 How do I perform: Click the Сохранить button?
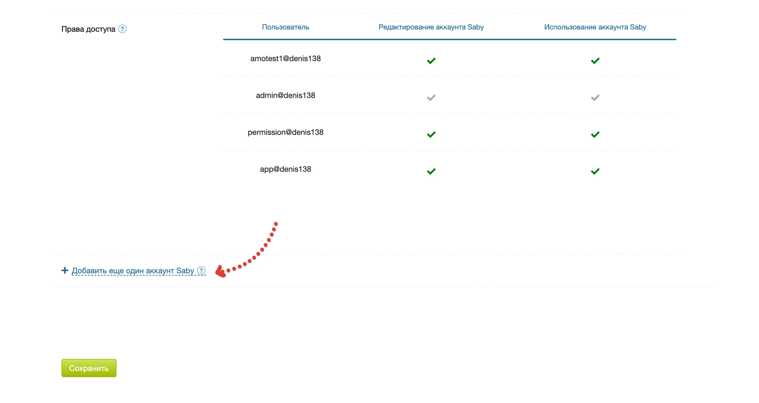[x=89, y=368]
